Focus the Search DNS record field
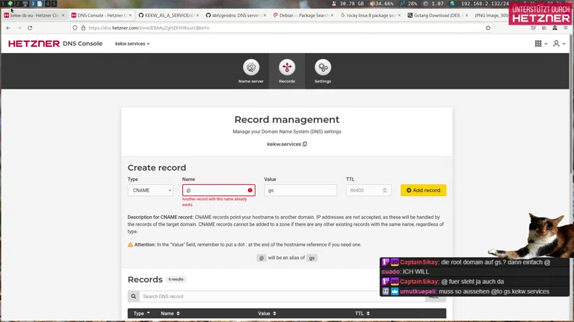The height and width of the screenshot is (322, 574). [282, 297]
